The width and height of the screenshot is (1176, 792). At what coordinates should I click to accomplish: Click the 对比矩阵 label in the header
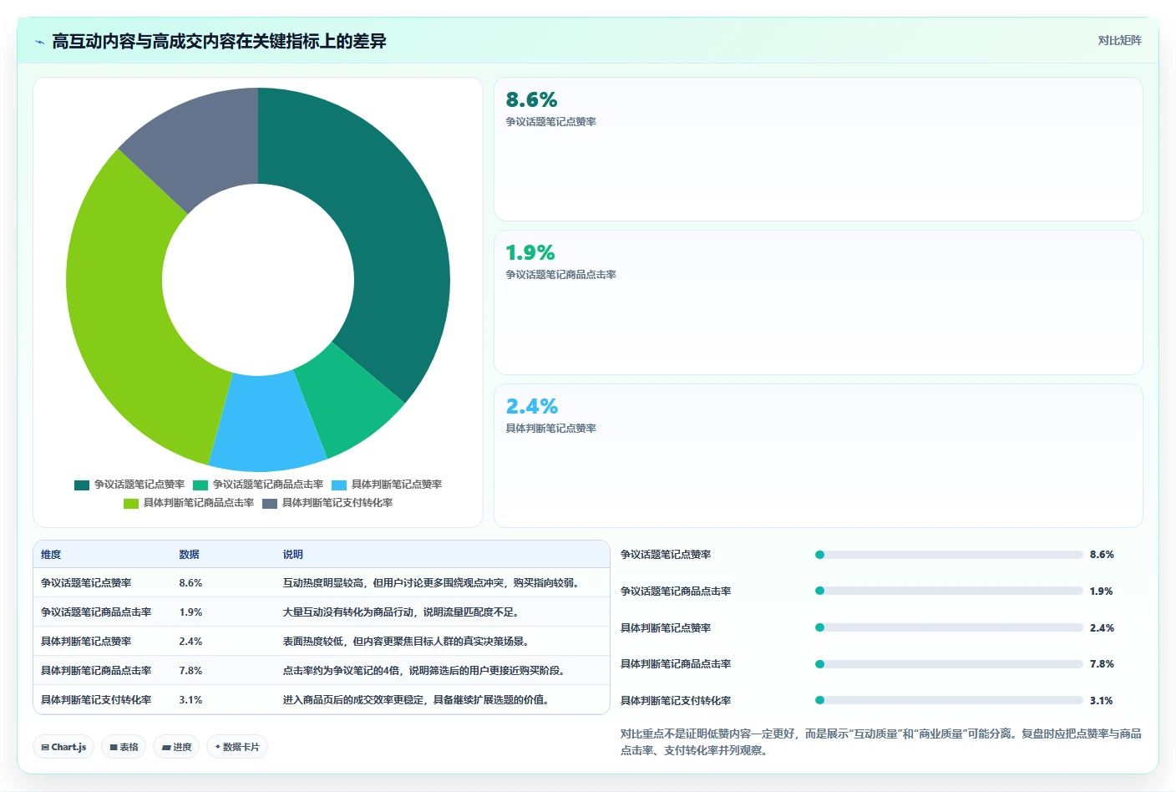coord(1119,40)
